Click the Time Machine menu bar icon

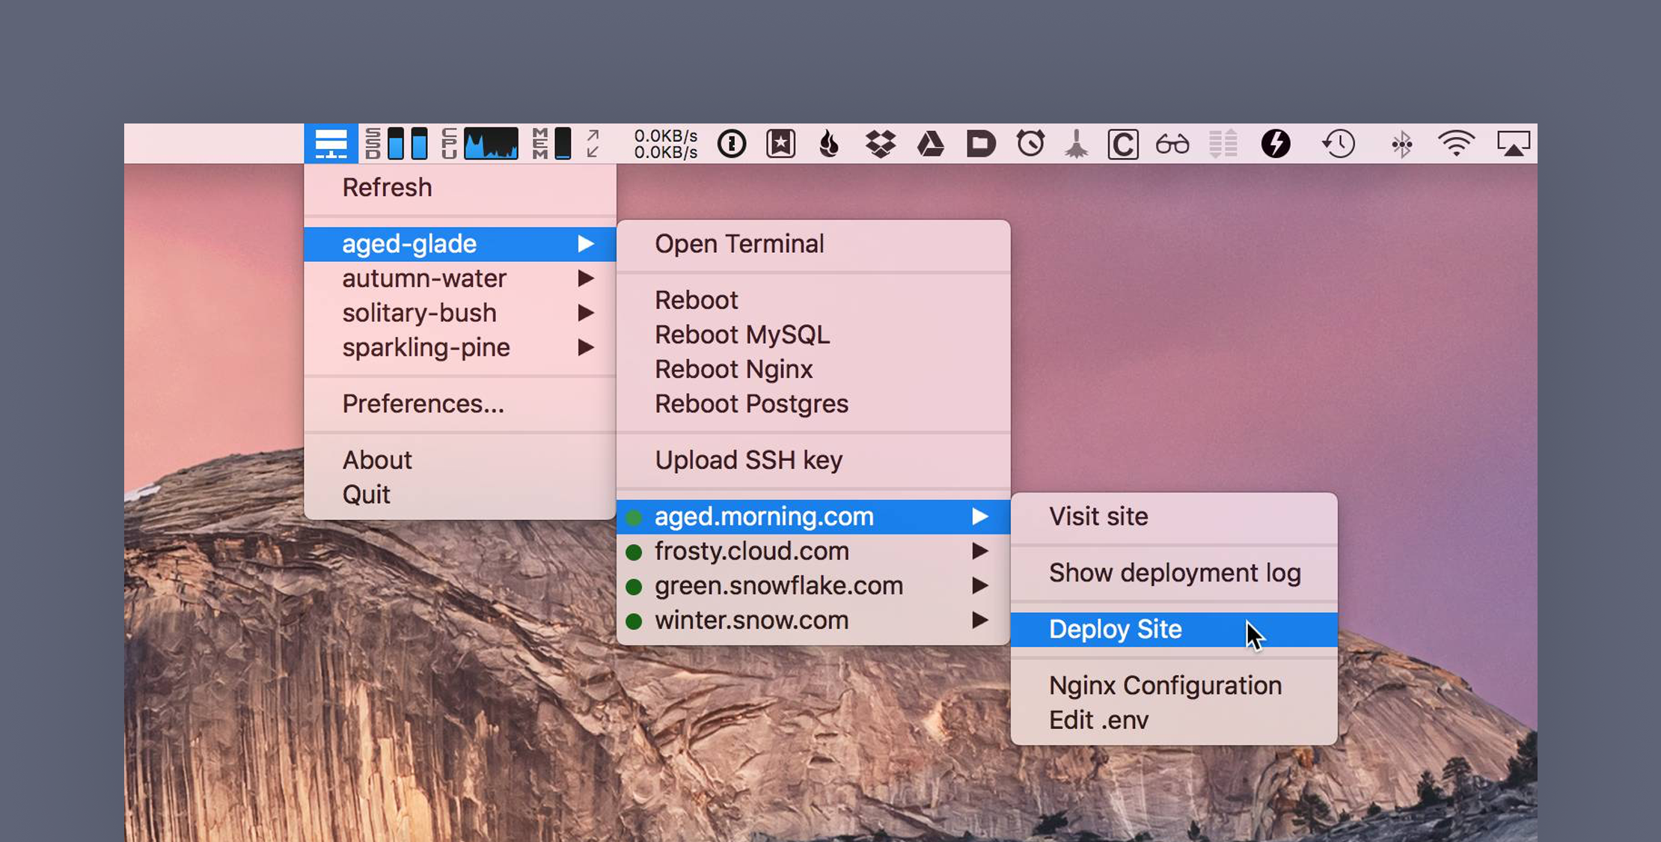pyautogui.click(x=1339, y=143)
